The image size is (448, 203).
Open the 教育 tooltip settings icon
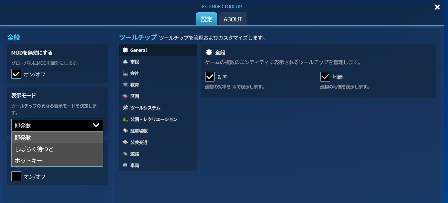point(125,85)
